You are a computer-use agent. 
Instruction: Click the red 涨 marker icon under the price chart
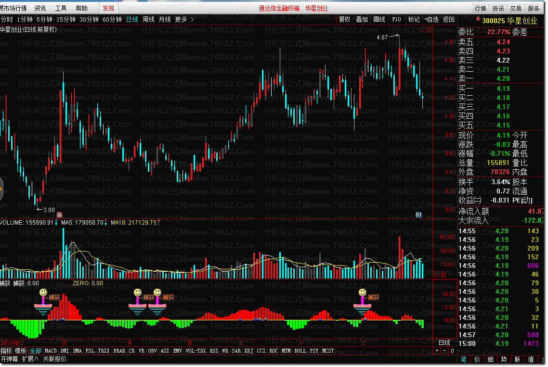click(59, 215)
